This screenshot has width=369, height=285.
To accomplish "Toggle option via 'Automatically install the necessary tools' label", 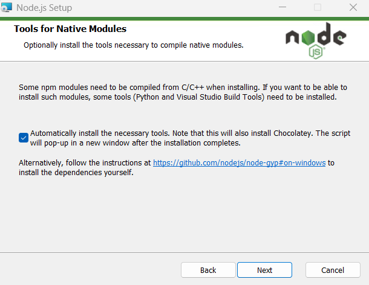I will (x=100, y=133).
